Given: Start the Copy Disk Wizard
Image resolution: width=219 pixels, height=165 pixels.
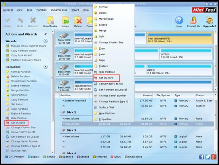Looking at the screenshot, I should (x=19, y=55).
